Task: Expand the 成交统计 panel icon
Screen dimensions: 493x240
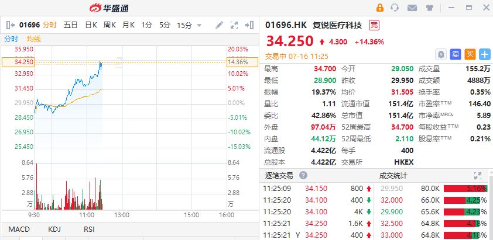Action: click(478, 176)
